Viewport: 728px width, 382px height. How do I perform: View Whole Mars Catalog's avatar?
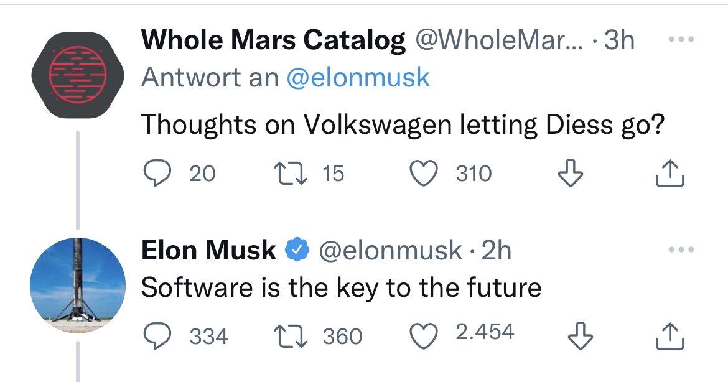click(70, 73)
